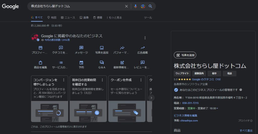
Task: Click the Google logo
Action: tap(10, 6)
